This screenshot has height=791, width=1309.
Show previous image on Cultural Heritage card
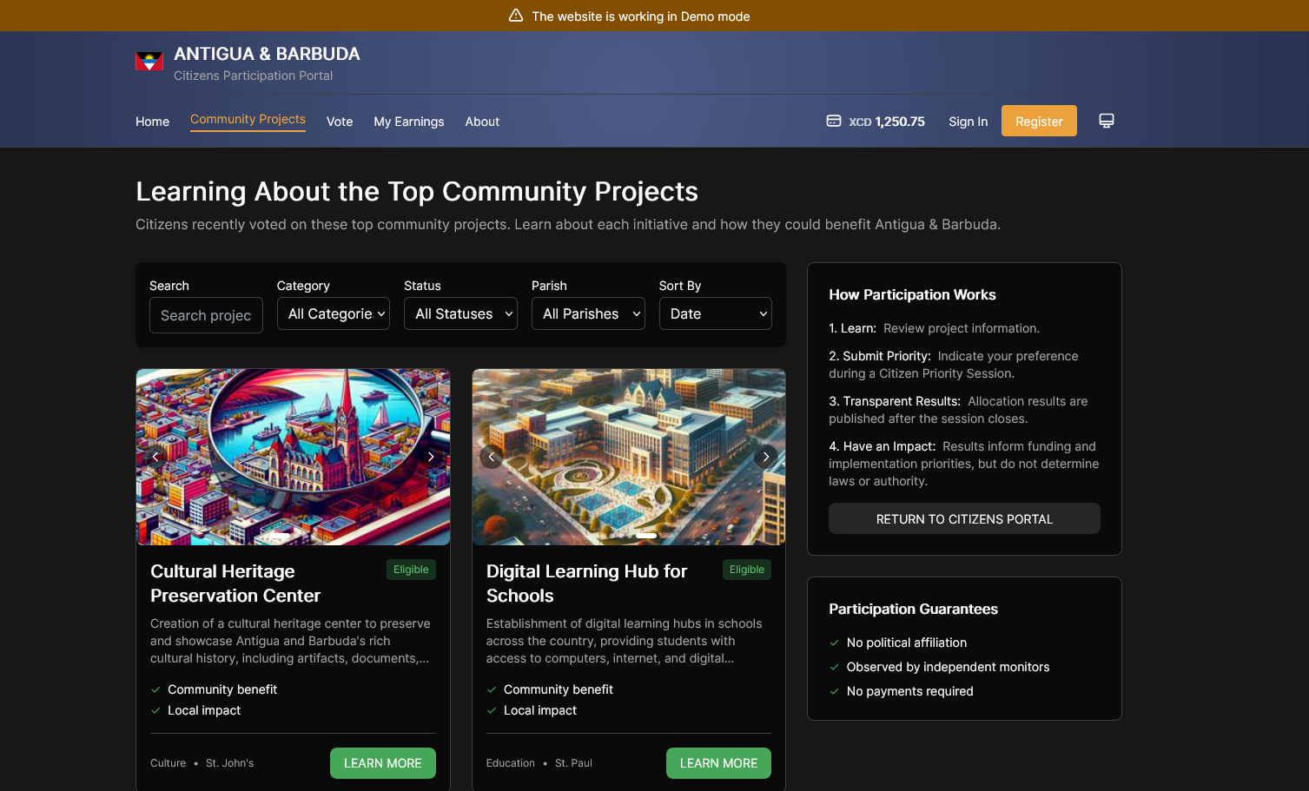(x=155, y=457)
